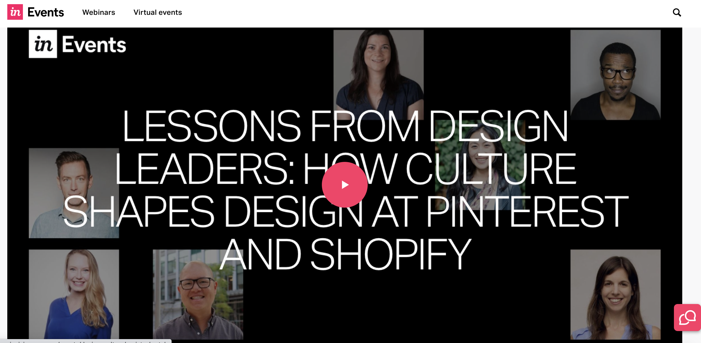Open the Virtual events menu item

coord(158,12)
